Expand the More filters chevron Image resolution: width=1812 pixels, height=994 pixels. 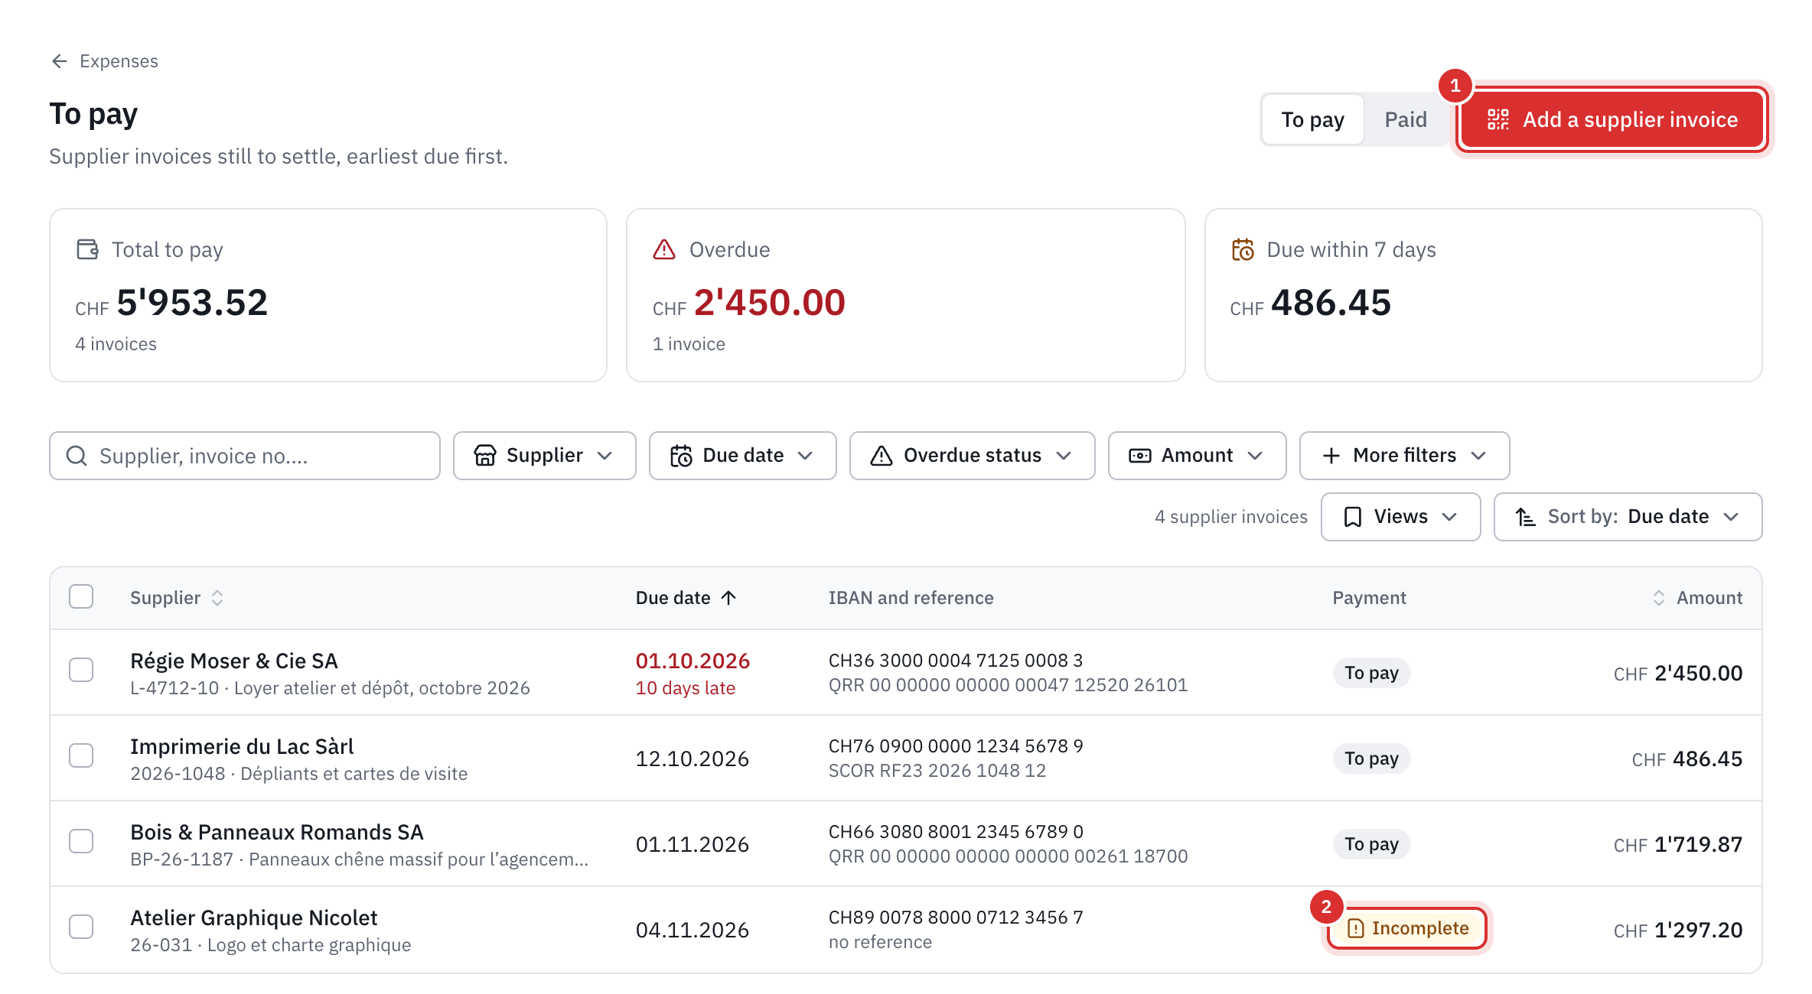[1478, 456]
